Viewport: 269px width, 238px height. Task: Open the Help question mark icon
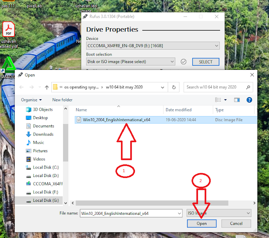coord(249,100)
